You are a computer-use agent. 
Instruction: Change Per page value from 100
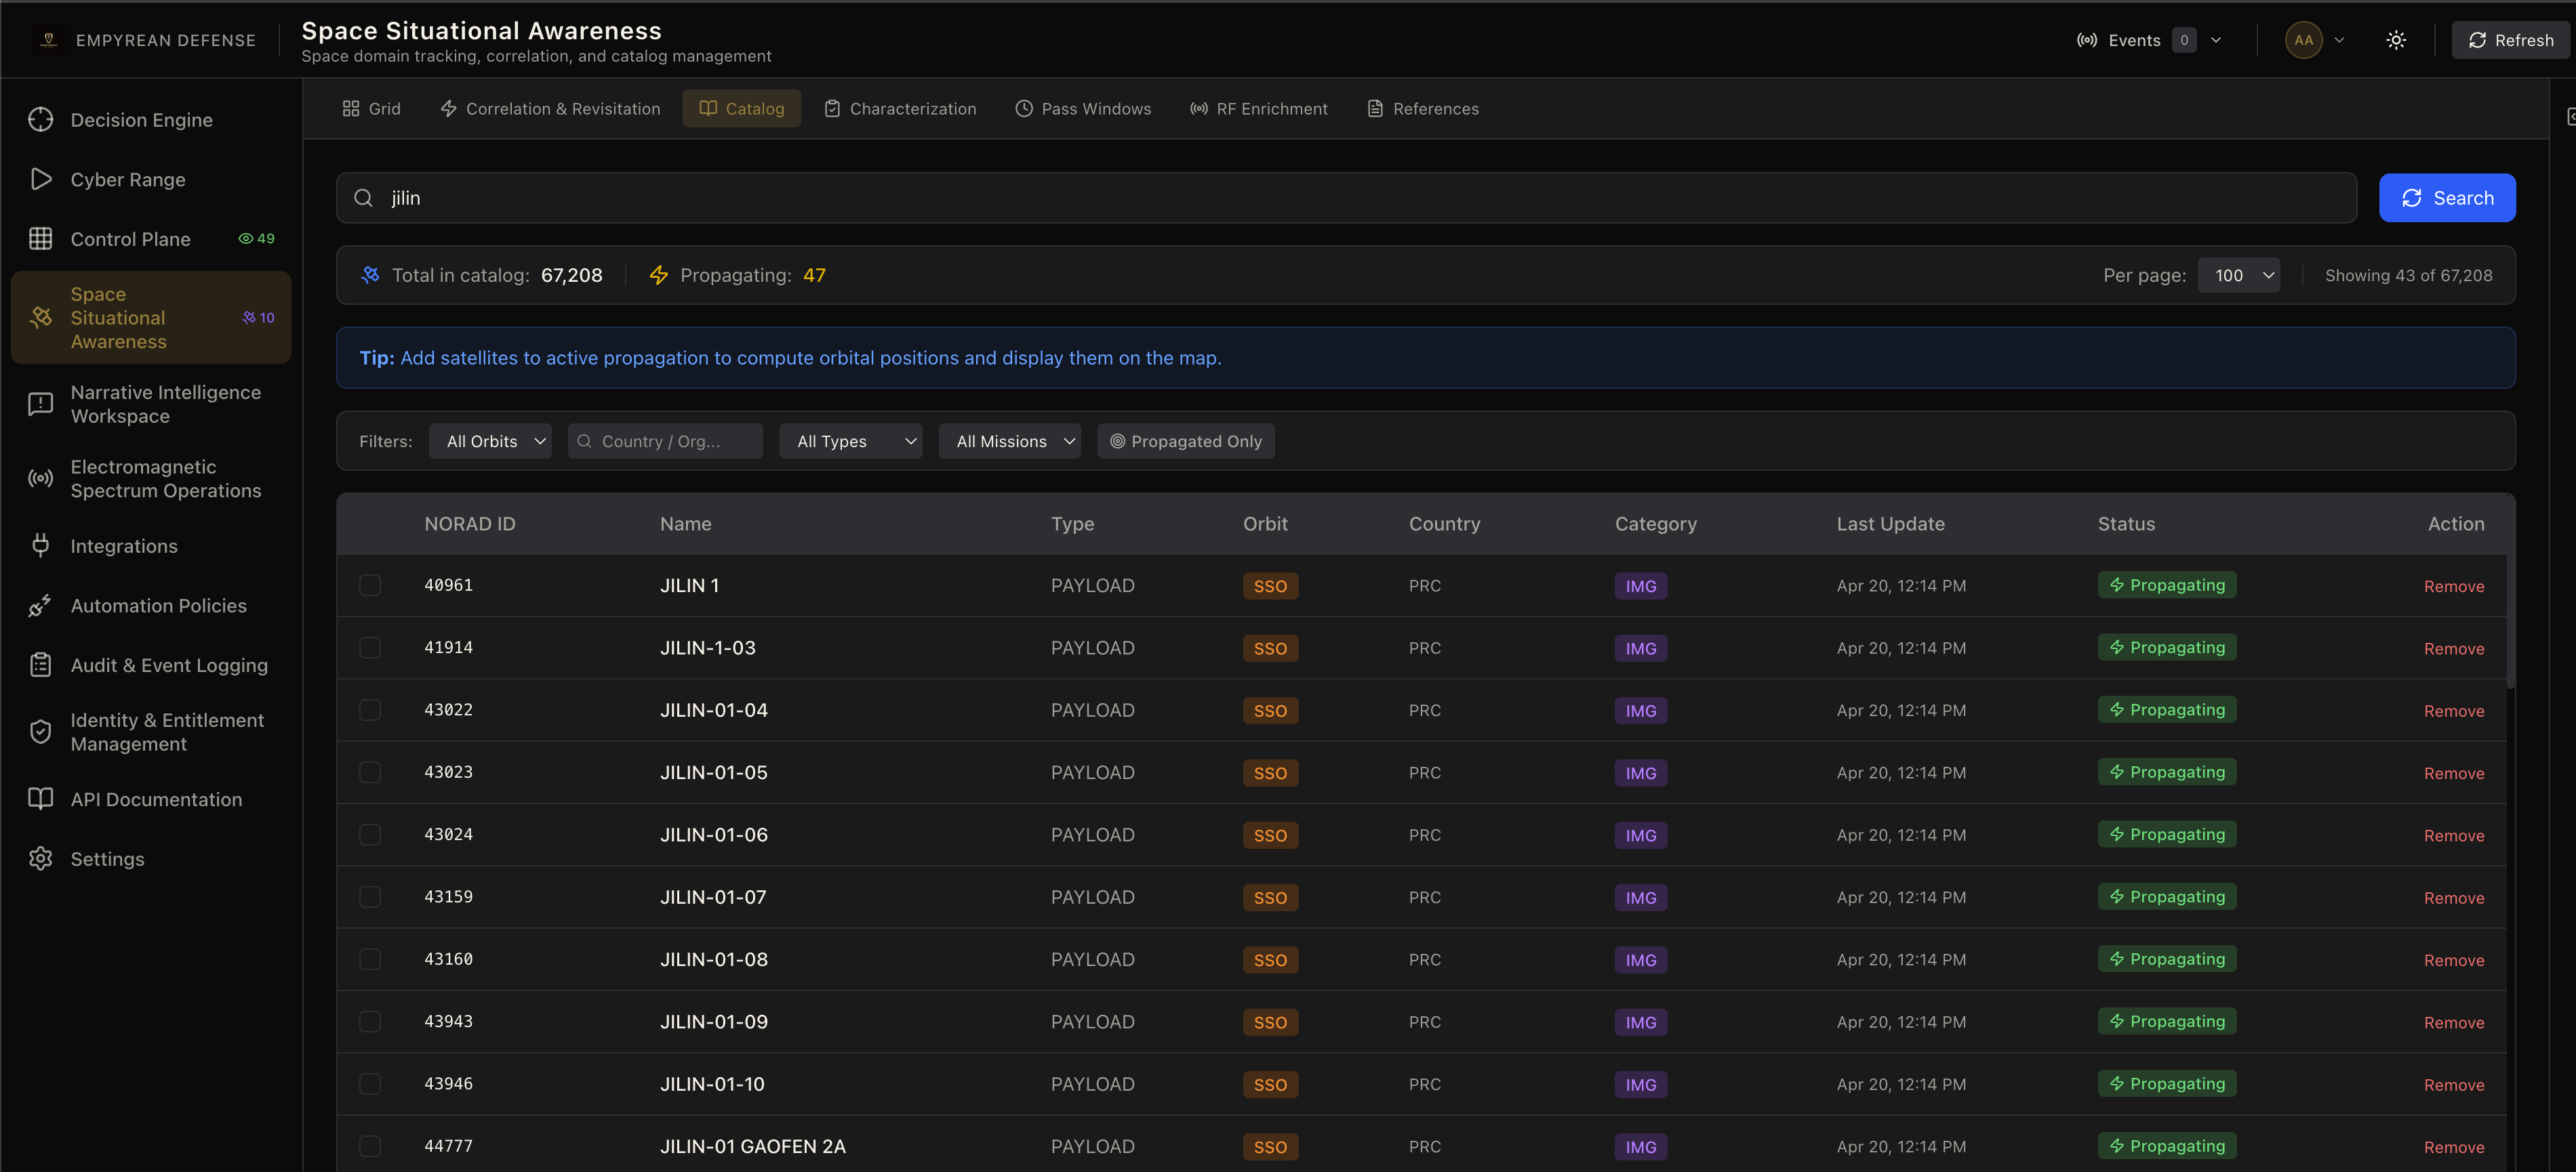[2238, 276]
